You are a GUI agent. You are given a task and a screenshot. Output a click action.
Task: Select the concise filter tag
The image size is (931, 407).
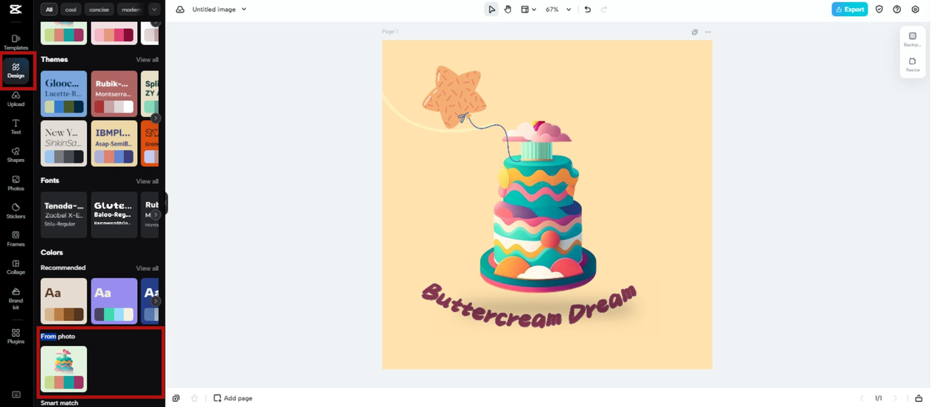[99, 10]
